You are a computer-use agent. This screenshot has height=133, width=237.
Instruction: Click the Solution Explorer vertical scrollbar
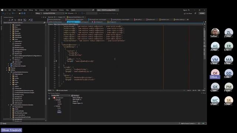pos(46,72)
